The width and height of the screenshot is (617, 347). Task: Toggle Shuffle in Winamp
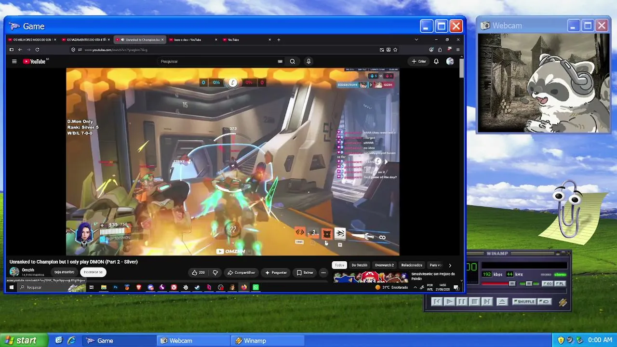(524, 302)
